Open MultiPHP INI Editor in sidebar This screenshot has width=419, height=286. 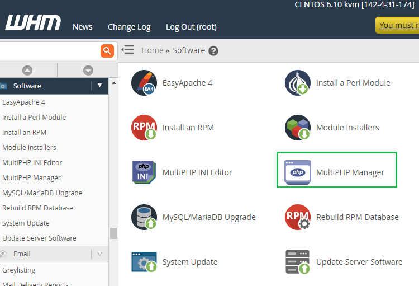pyautogui.click(x=32, y=162)
